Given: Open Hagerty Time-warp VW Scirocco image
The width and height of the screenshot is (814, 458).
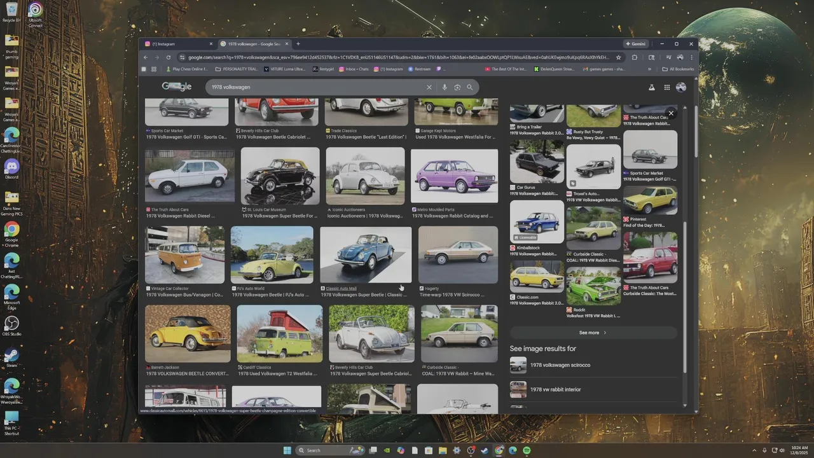Looking at the screenshot, I should click(458, 254).
